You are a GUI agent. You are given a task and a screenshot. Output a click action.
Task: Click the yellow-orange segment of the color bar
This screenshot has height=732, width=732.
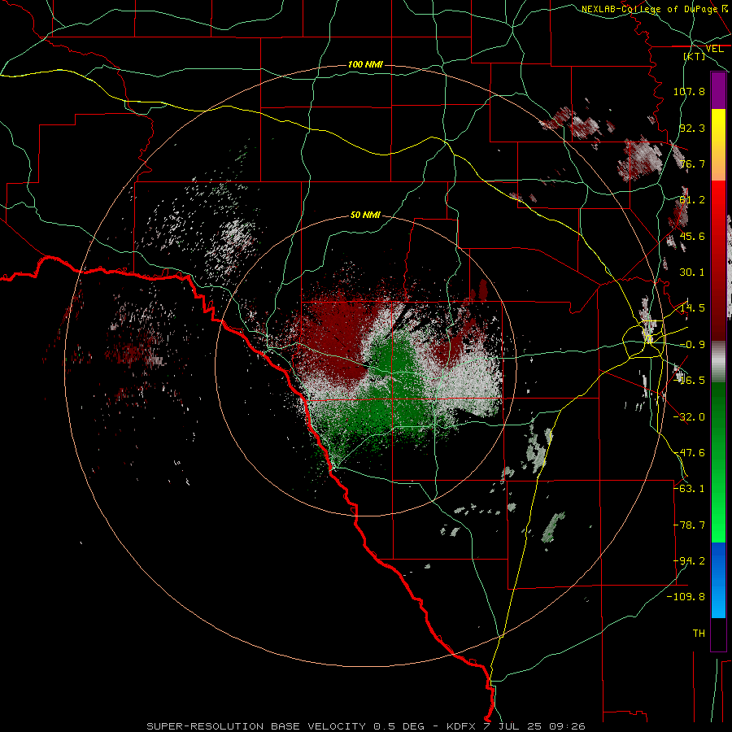click(718, 145)
